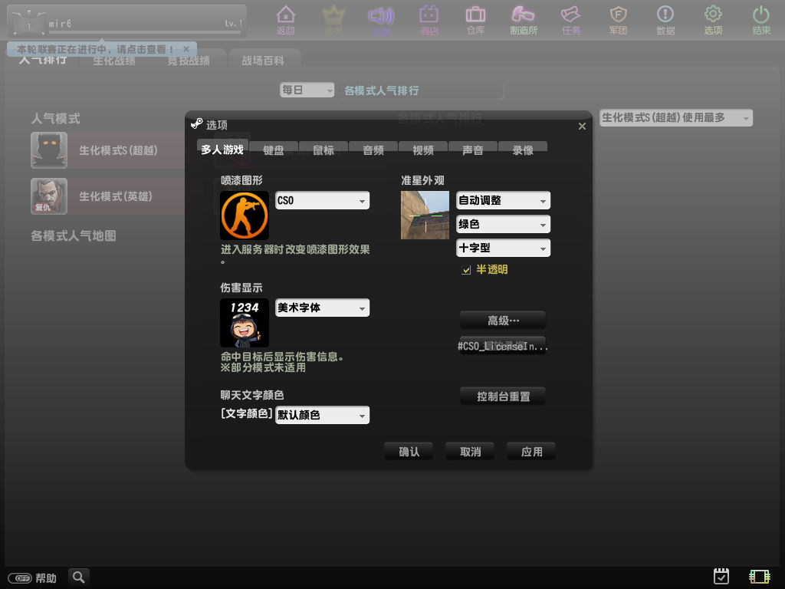This screenshot has height=589, width=785.
Task: Open the calendar check icon at bottom right
Action: pyautogui.click(x=721, y=576)
